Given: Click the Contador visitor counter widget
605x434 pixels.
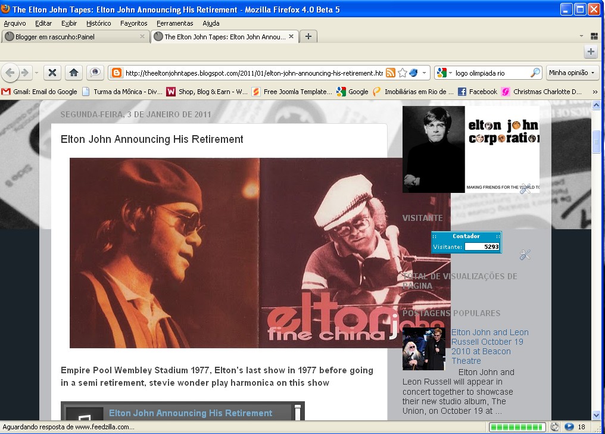Looking at the screenshot, I should (x=466, y=242).
